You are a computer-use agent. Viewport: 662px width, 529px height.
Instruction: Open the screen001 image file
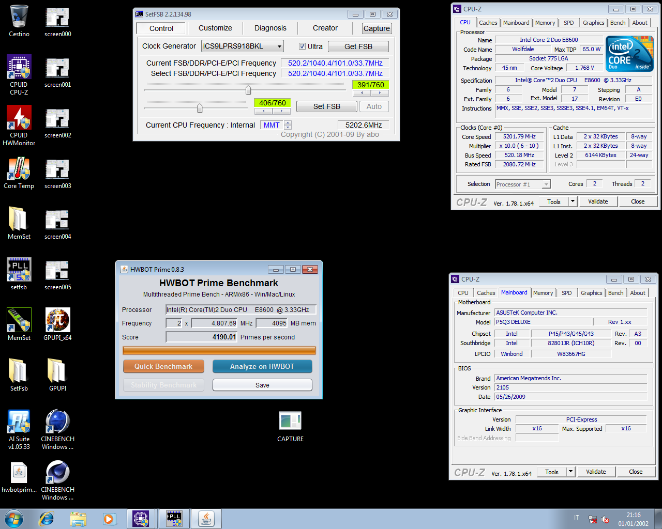(x=58, y=72)
